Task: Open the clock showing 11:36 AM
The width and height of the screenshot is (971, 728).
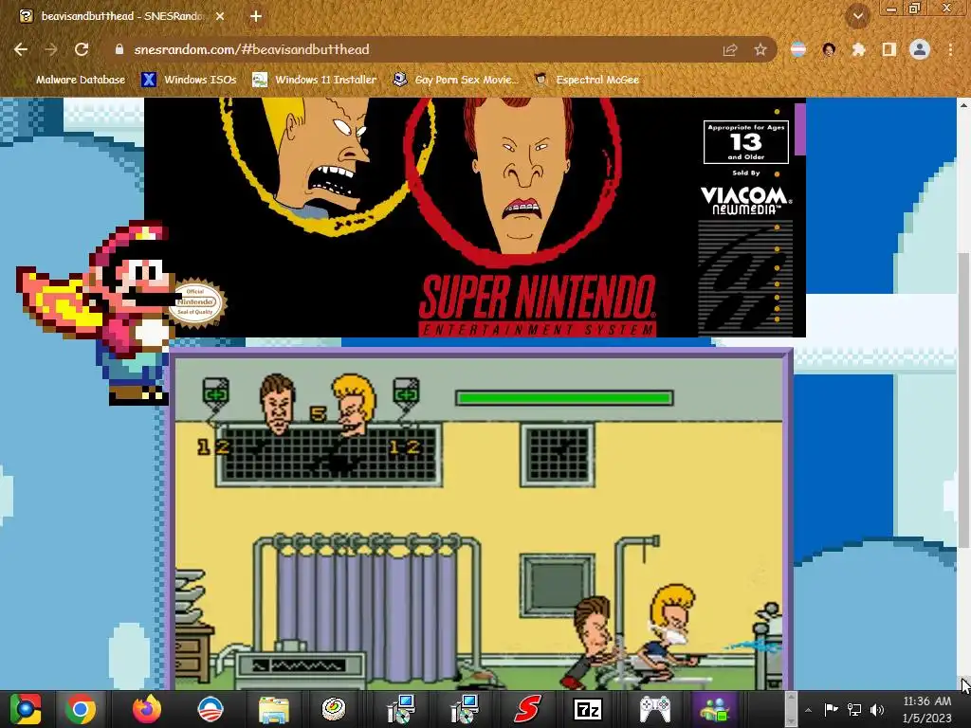Action: click(927, 709)
